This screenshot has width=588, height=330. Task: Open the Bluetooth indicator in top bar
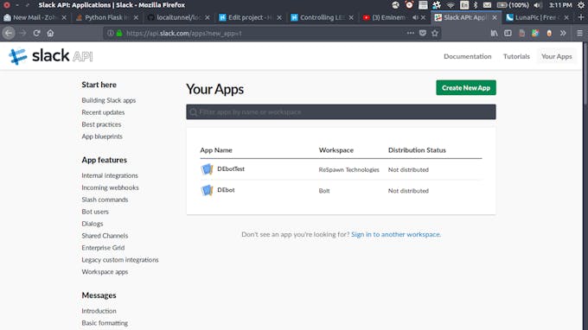476,5
